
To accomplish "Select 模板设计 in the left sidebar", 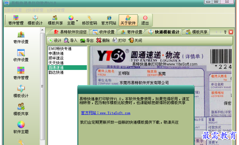I will (x=21, y=92).
